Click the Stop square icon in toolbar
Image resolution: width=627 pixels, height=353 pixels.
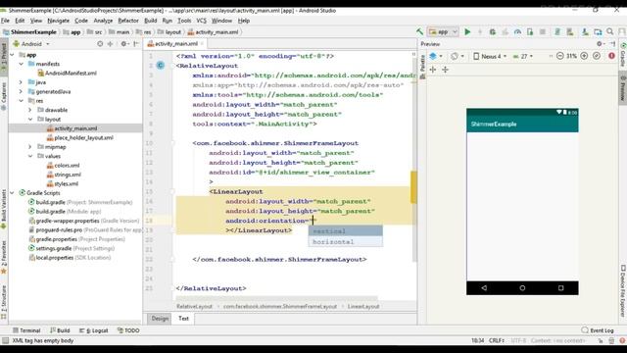point(543,32)
